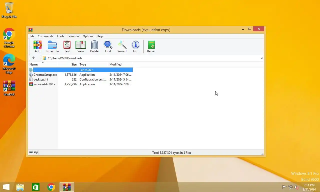Maximize the Downloads window

(x=249, y=29)
